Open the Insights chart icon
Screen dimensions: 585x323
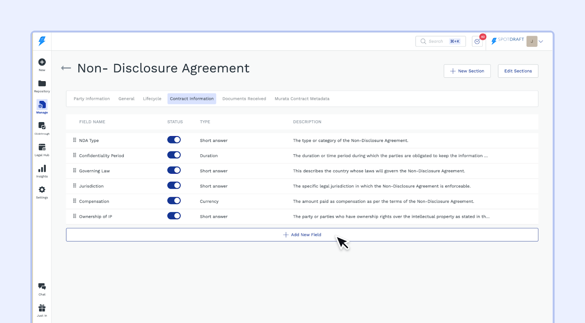[42, 169]
